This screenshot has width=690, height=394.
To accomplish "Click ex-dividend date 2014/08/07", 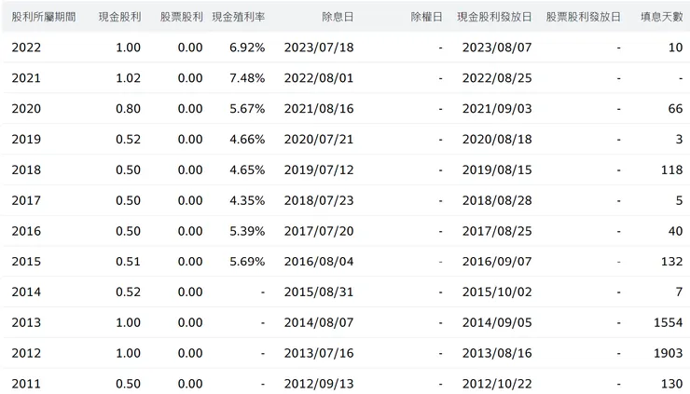I will (319, 323).
